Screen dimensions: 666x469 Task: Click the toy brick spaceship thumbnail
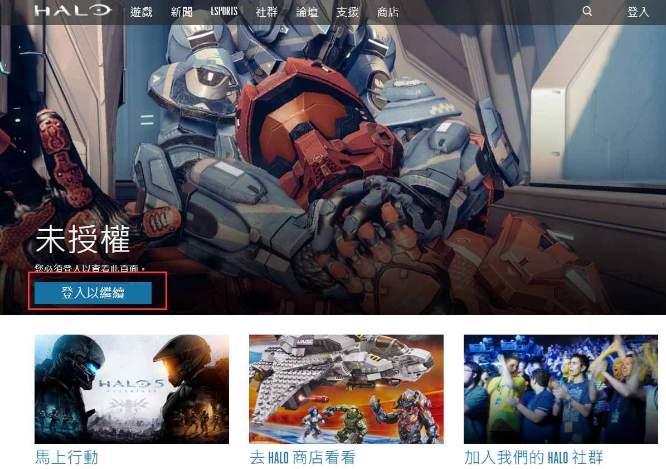tap(346, 389)
